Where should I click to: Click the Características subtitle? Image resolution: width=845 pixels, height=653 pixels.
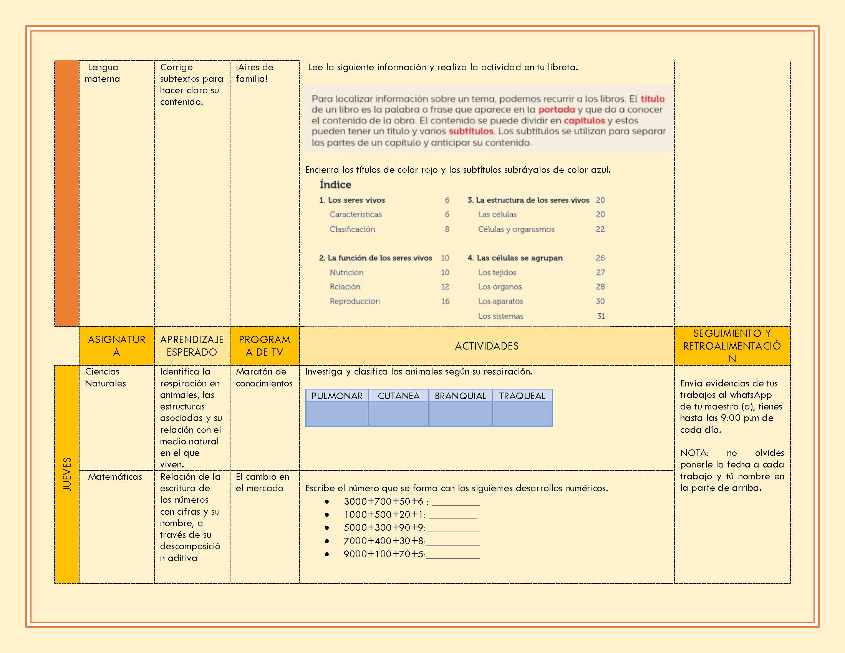click(x=356, y=214)
